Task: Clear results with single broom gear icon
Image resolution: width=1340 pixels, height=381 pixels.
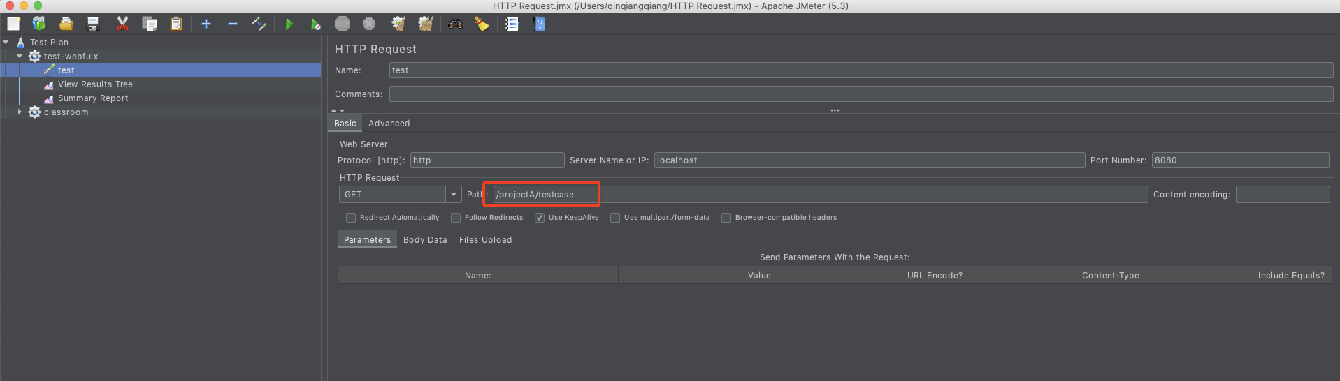Action: point(399,24)
